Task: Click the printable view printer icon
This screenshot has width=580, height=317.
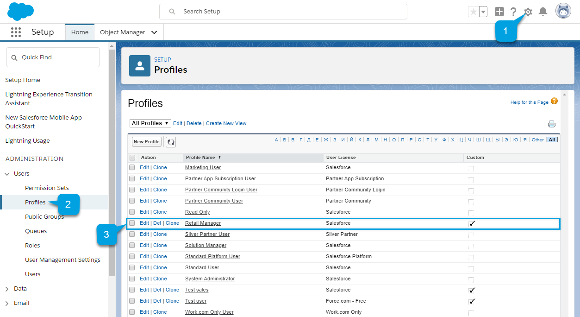Action: (x=551, y=124)
